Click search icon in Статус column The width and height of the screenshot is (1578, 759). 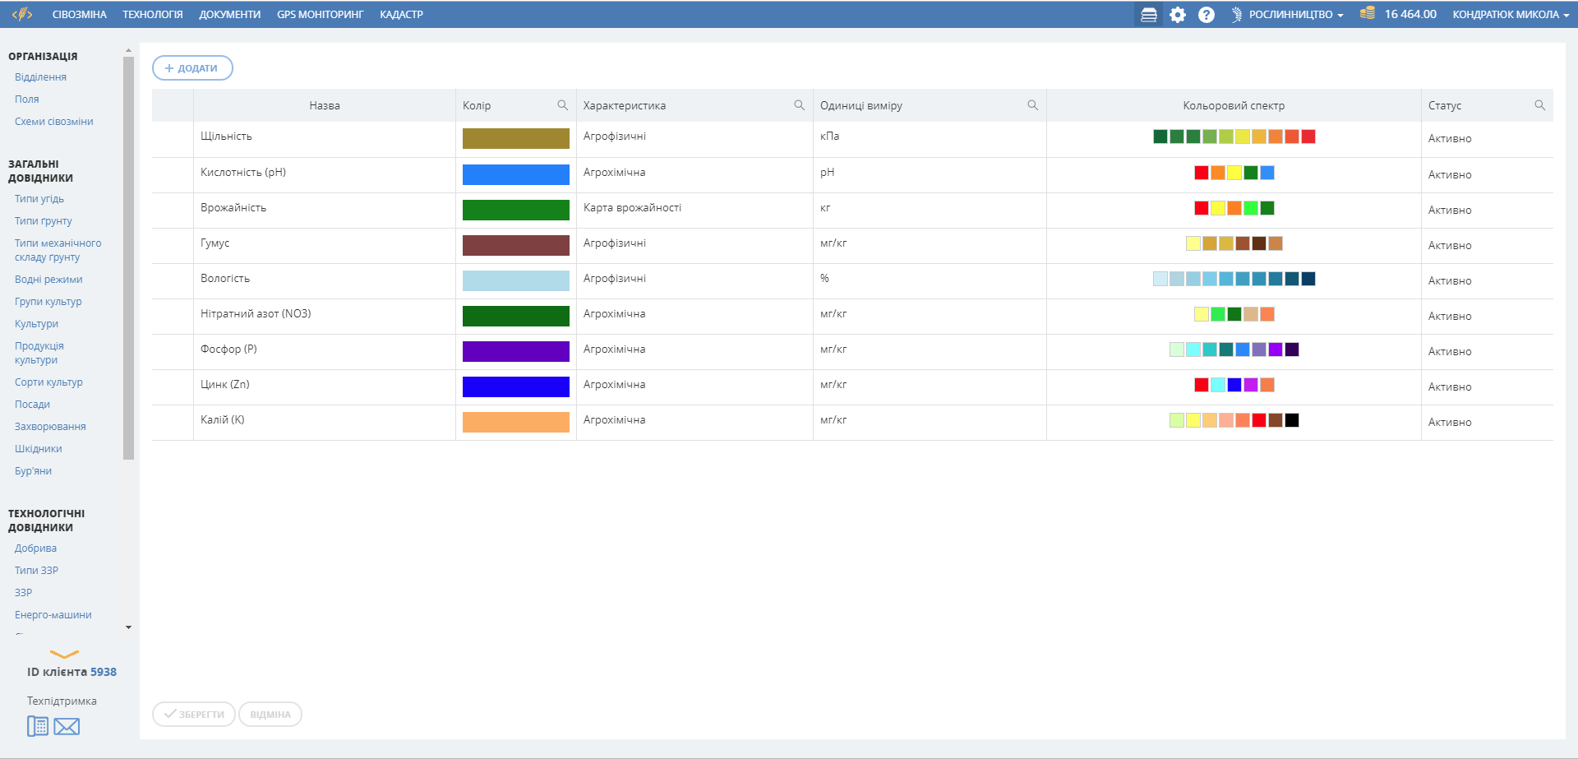pyautogui.click(x=1539, y=105)
